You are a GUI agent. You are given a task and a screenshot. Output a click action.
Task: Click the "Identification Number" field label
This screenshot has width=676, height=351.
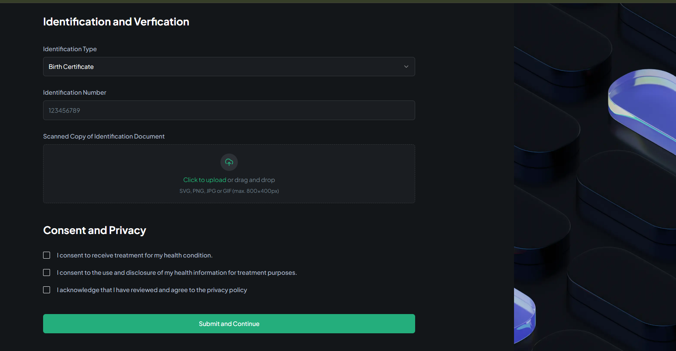[75, 92]
